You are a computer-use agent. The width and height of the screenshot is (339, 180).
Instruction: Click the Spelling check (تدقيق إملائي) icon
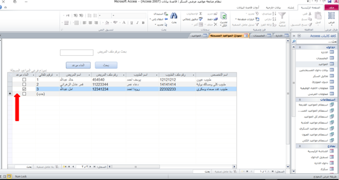tap(201, 19)
